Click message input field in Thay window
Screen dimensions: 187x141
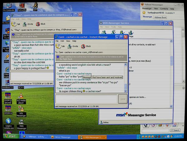[32, 76]
